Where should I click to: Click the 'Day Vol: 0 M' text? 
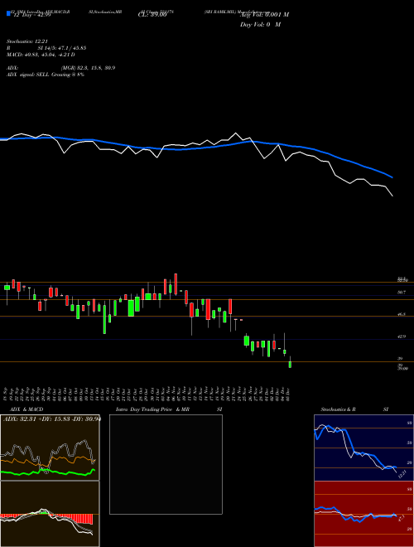click(260, 24)
